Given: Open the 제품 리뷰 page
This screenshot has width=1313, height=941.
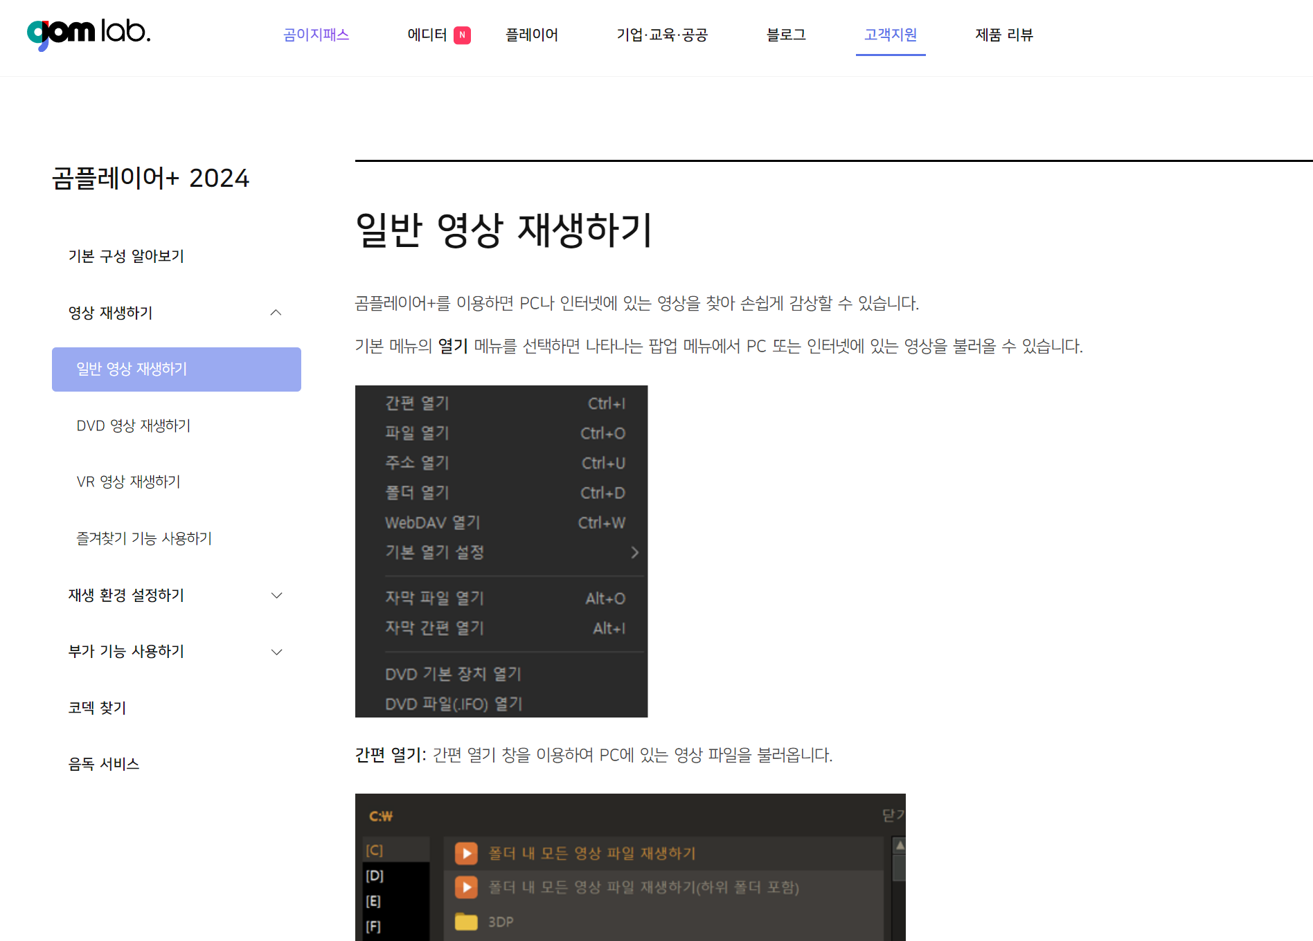Looking at the screenshot, I should [1004, 35].
